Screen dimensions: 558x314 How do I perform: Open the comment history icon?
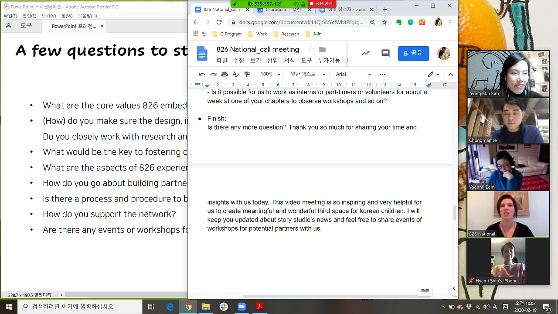coord(385,53)
